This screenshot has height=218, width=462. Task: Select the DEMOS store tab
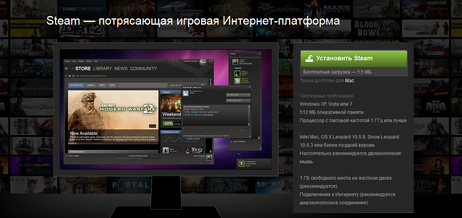pyautogui.click(x=102, y=85)
